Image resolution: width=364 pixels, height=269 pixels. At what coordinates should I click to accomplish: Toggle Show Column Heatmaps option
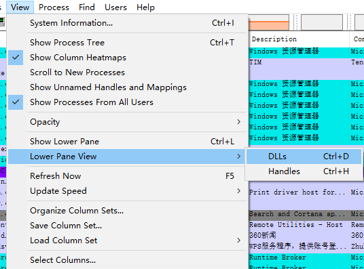127,58
